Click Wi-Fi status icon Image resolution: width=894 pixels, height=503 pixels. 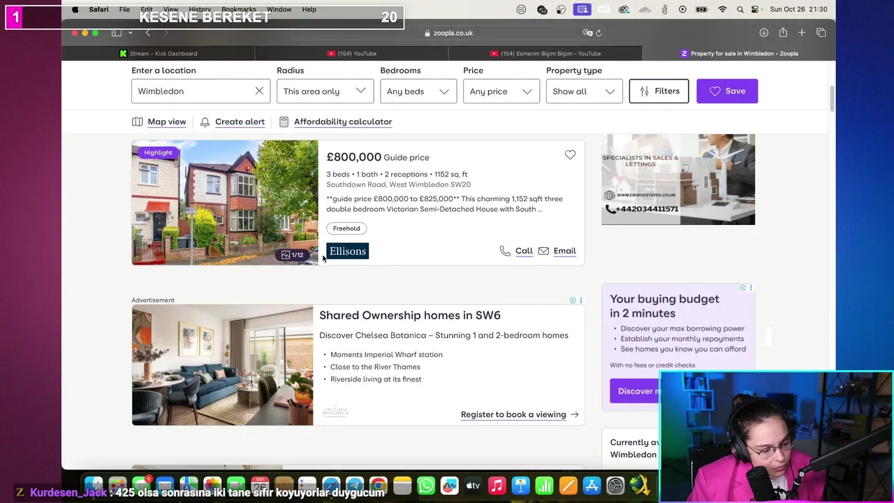point(722,9)
